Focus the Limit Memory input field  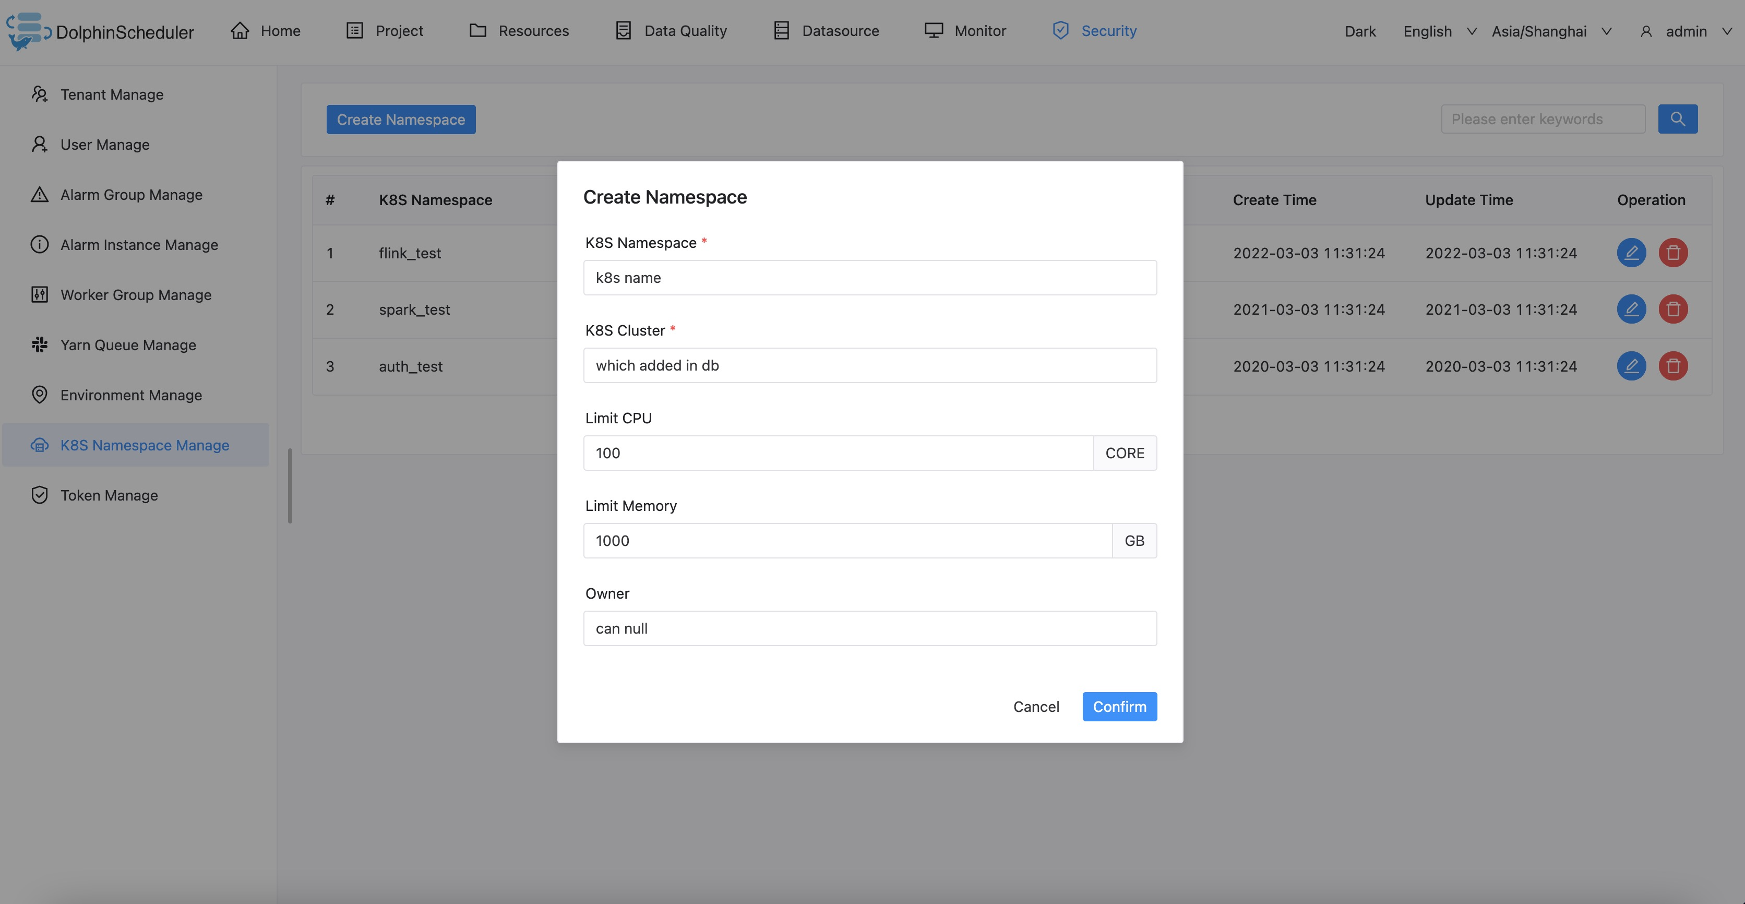[x=848, y=541]
